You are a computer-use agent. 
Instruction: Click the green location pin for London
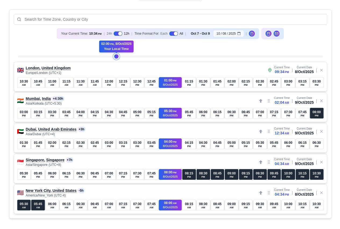[x=270, y=70]
